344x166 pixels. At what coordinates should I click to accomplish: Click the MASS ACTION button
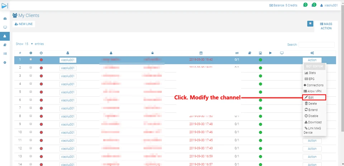tap(326, 26)
